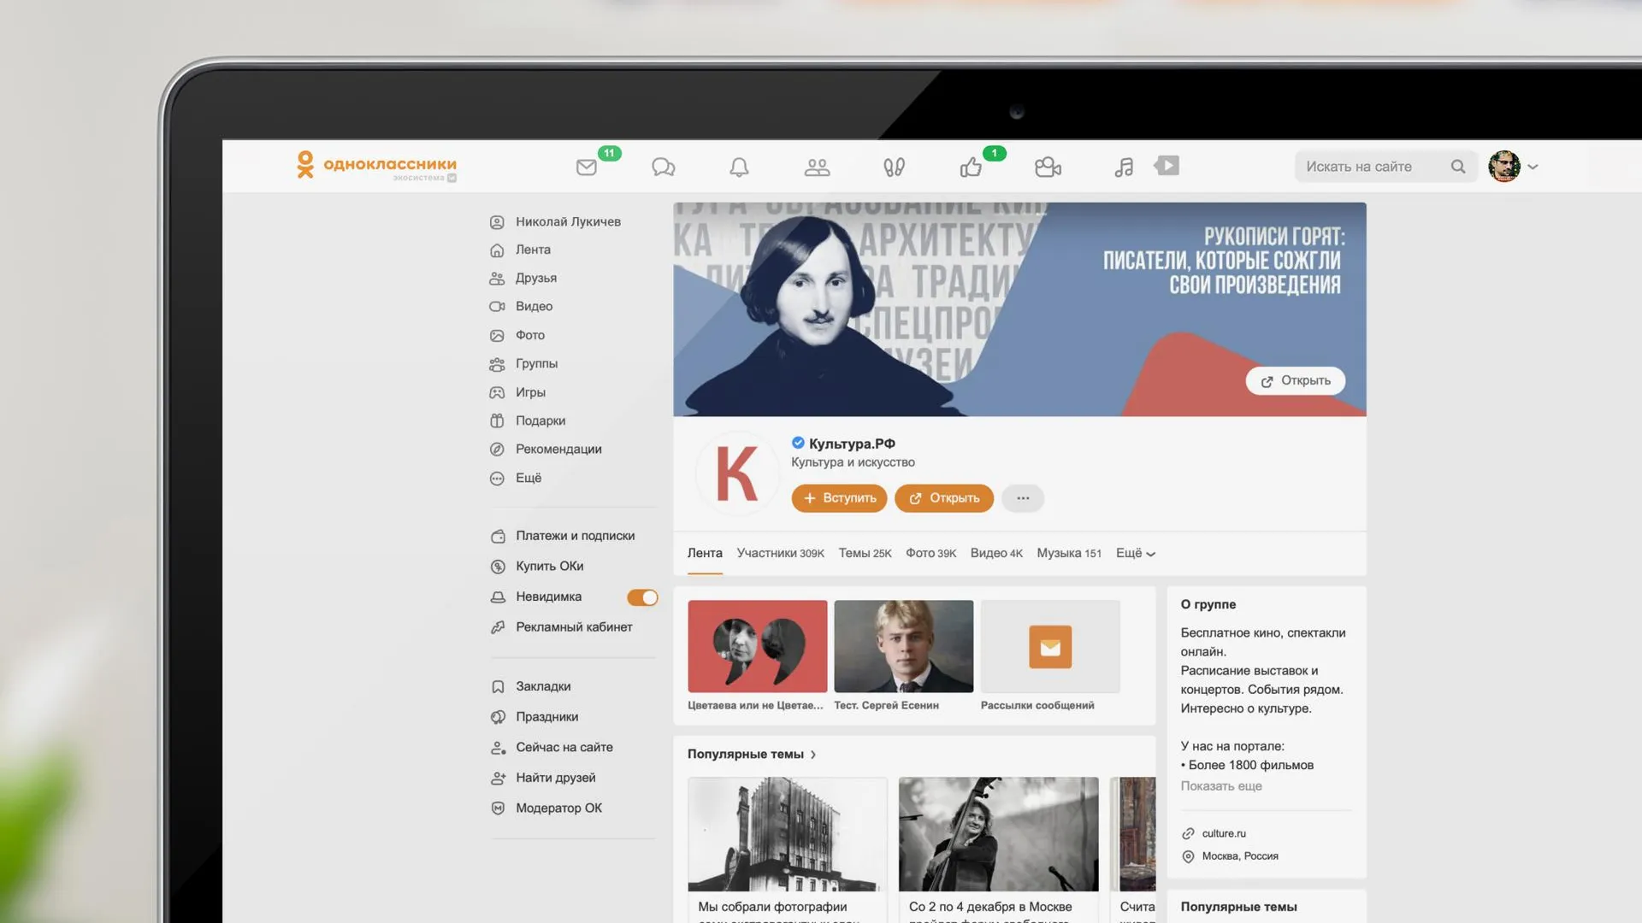The width and height of the screenshot is (1642, 923).
Task: Open the culture.ru link
Action: 1224,834
